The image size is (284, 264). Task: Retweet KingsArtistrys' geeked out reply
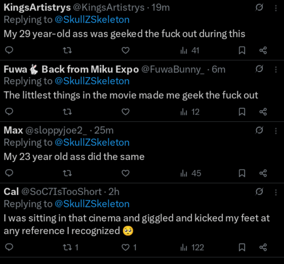[67, 51]
